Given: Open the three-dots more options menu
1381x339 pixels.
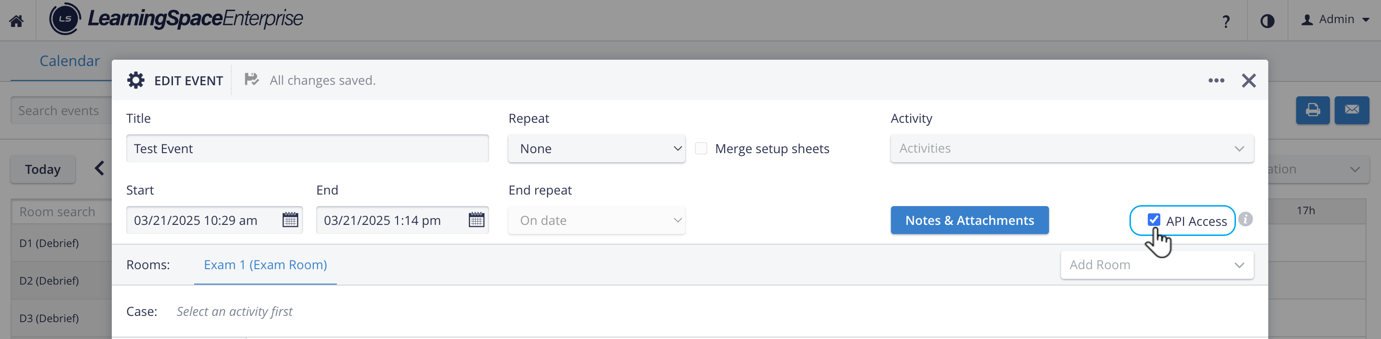Looking at the screenshot, I should pos(1216,80).
